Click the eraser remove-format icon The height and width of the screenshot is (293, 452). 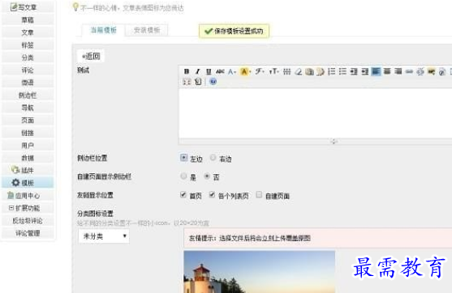tap(299, 71)
